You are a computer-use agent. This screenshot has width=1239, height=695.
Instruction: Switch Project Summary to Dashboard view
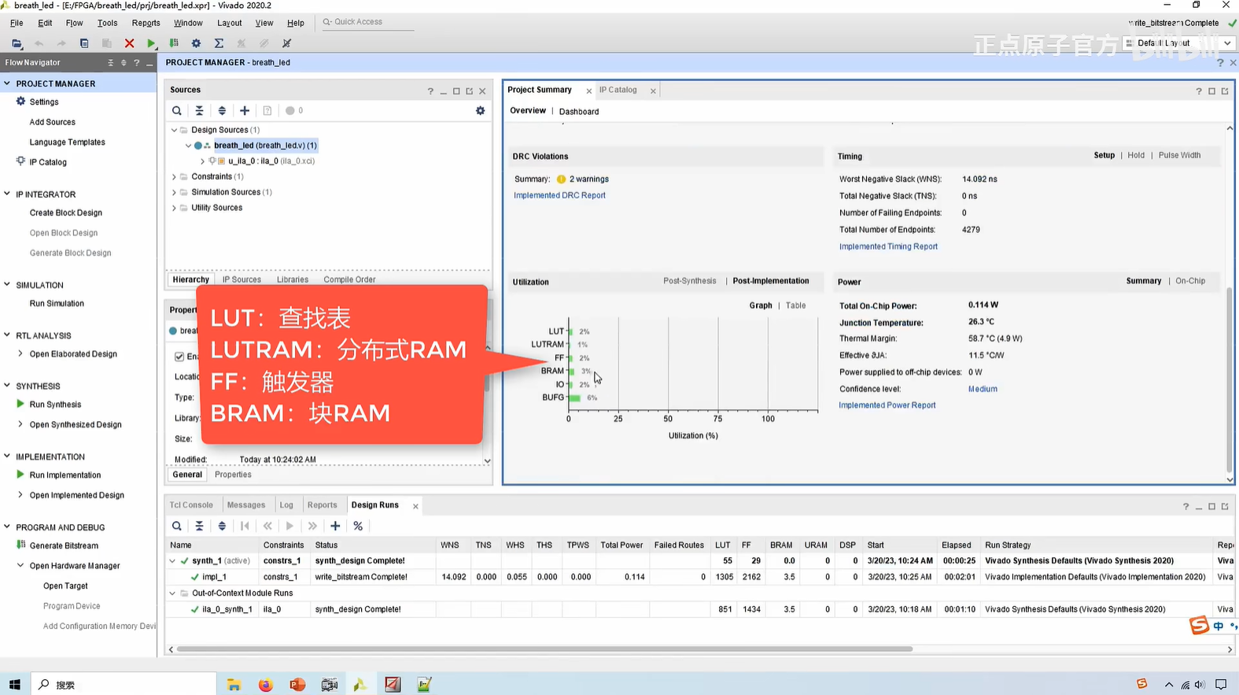tap(579, 112)
